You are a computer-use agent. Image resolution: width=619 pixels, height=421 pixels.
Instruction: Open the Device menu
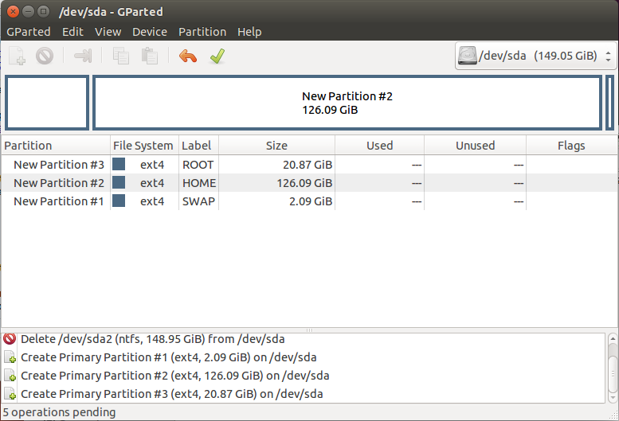[x=150, y=32]
